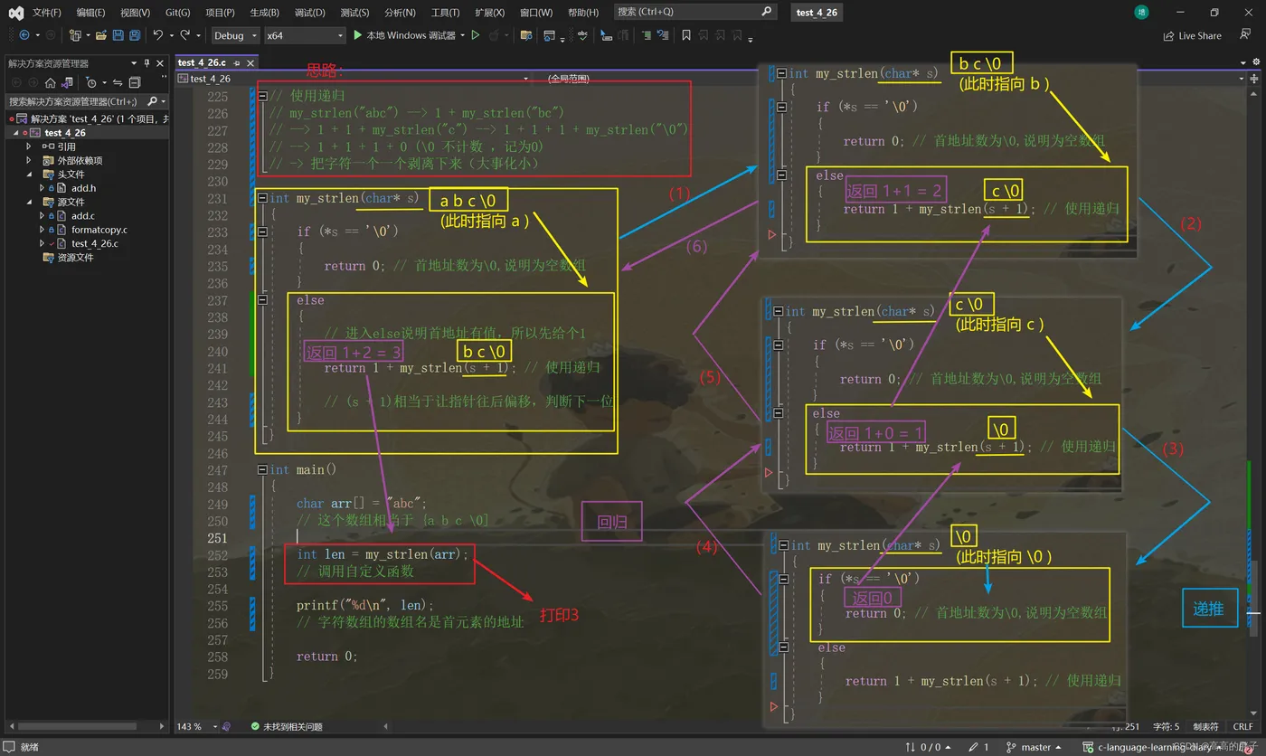Image resolution: width=1266 pixels, height=756 pixels.
Task: Click the Redo arrow icon
Action: 185,35
